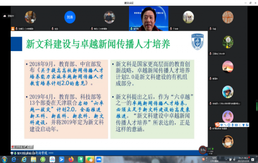Launch Firefox from the taskbar
Image resolution: width=258 pixels, height=163 pixels.
point(71,160)
